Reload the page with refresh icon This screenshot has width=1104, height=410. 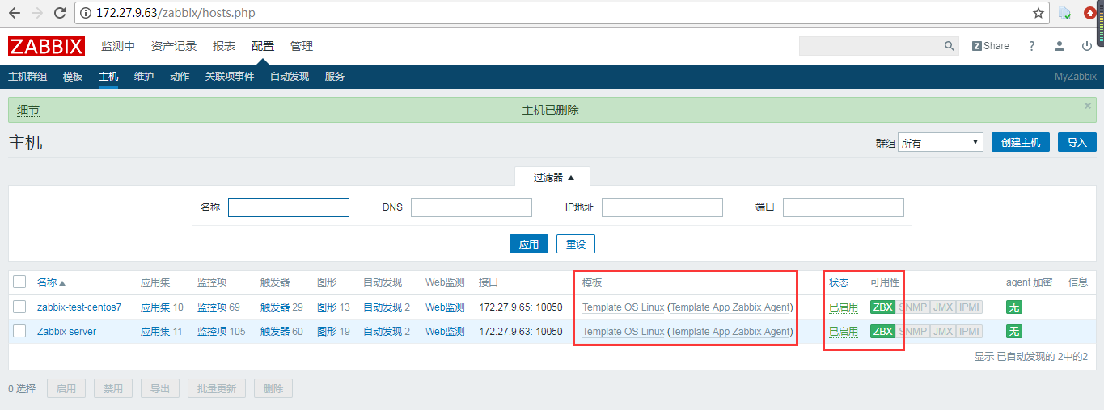pyautogui.click(x=59, y=13)
